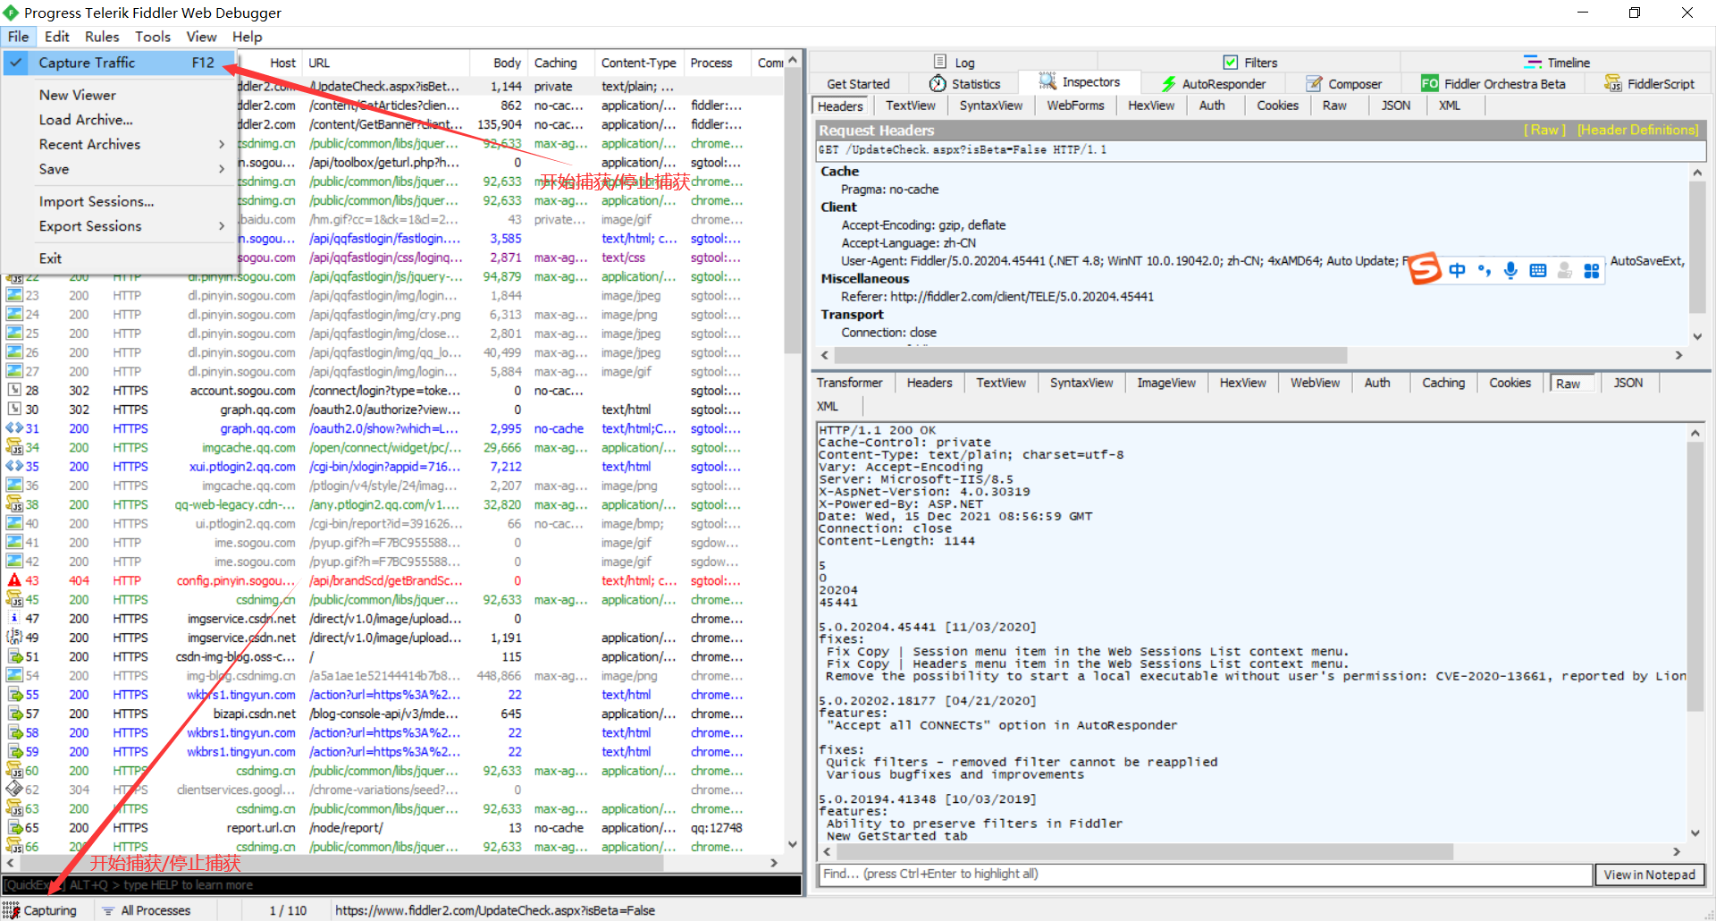1716x921 pixels.
Task: Sort sessions by Host column header
Action: click(x=282, y=63)
